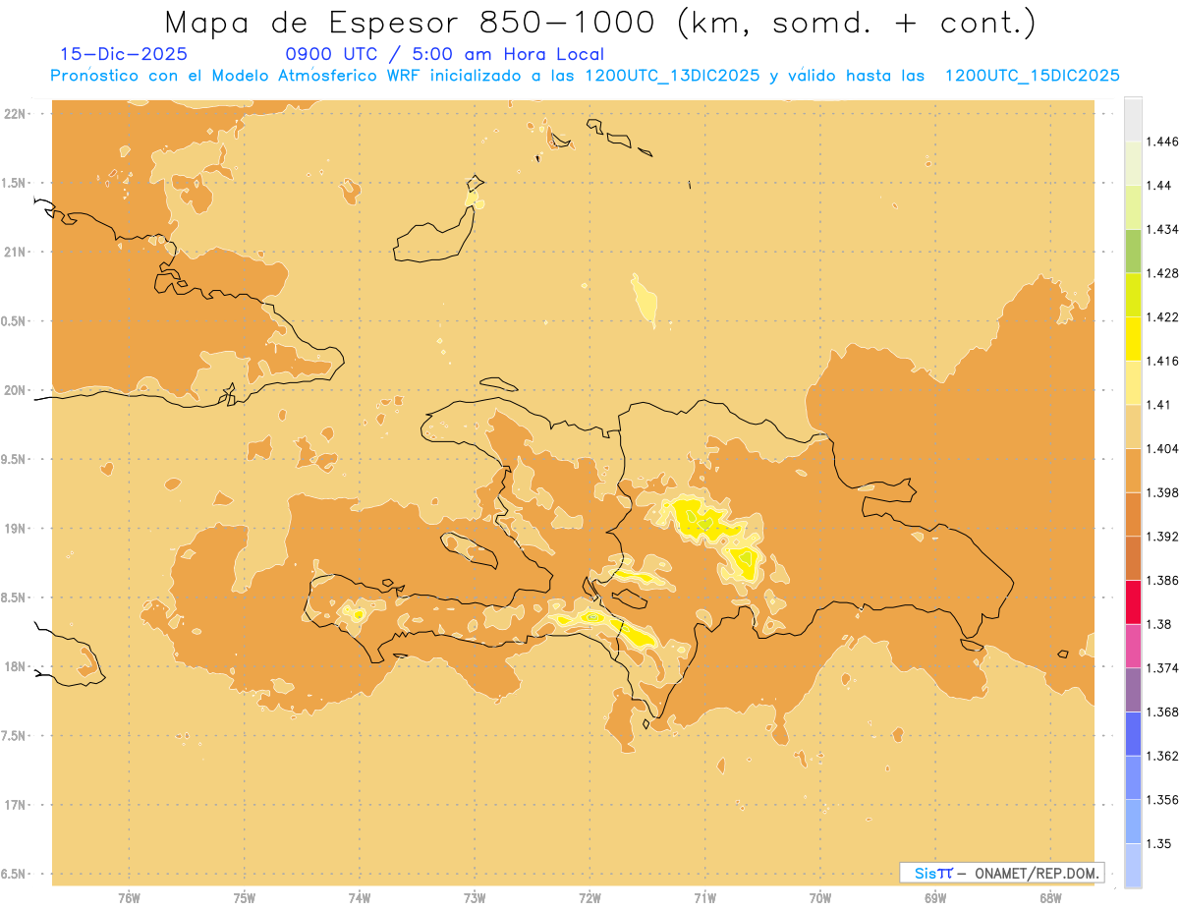This screenshot has width=1179, height=911.
Task: Click colorbar value "1.386"
Action: coord(1162,581)
